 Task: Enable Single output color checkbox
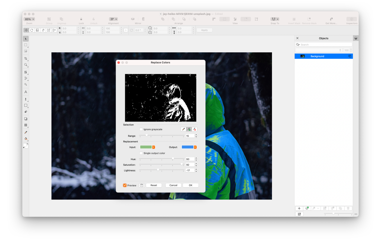click(x=141, y=153)
